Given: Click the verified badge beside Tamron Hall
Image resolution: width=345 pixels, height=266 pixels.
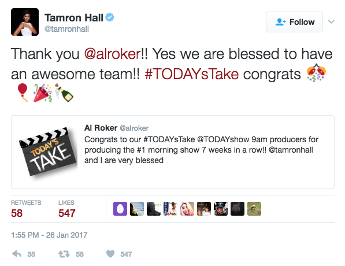Looking at the screenshot, I should tap(110, 17).
